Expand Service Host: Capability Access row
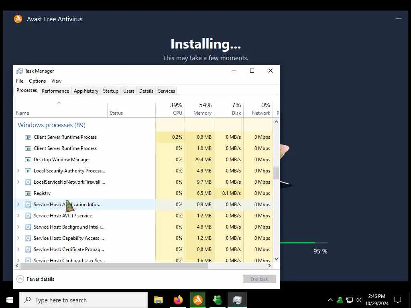411x308 pixels. click(18, 238)
